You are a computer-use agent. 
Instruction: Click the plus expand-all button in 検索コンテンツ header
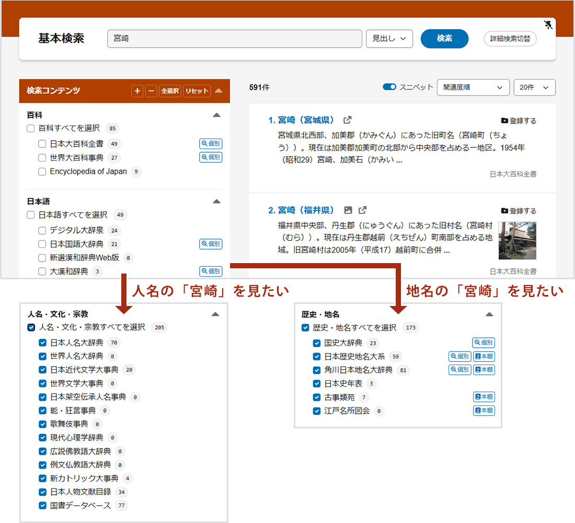coord(137,91)
